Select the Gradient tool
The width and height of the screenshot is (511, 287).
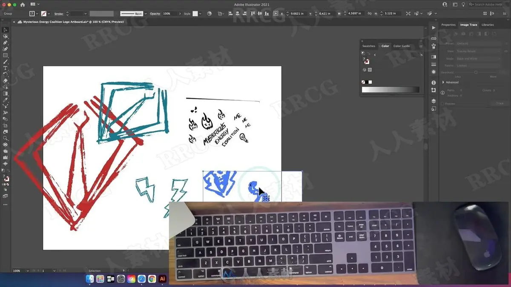pos(6,94)
